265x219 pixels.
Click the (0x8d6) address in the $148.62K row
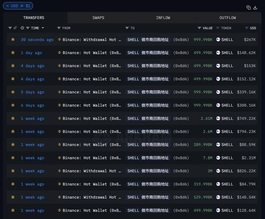click(181, 53)
